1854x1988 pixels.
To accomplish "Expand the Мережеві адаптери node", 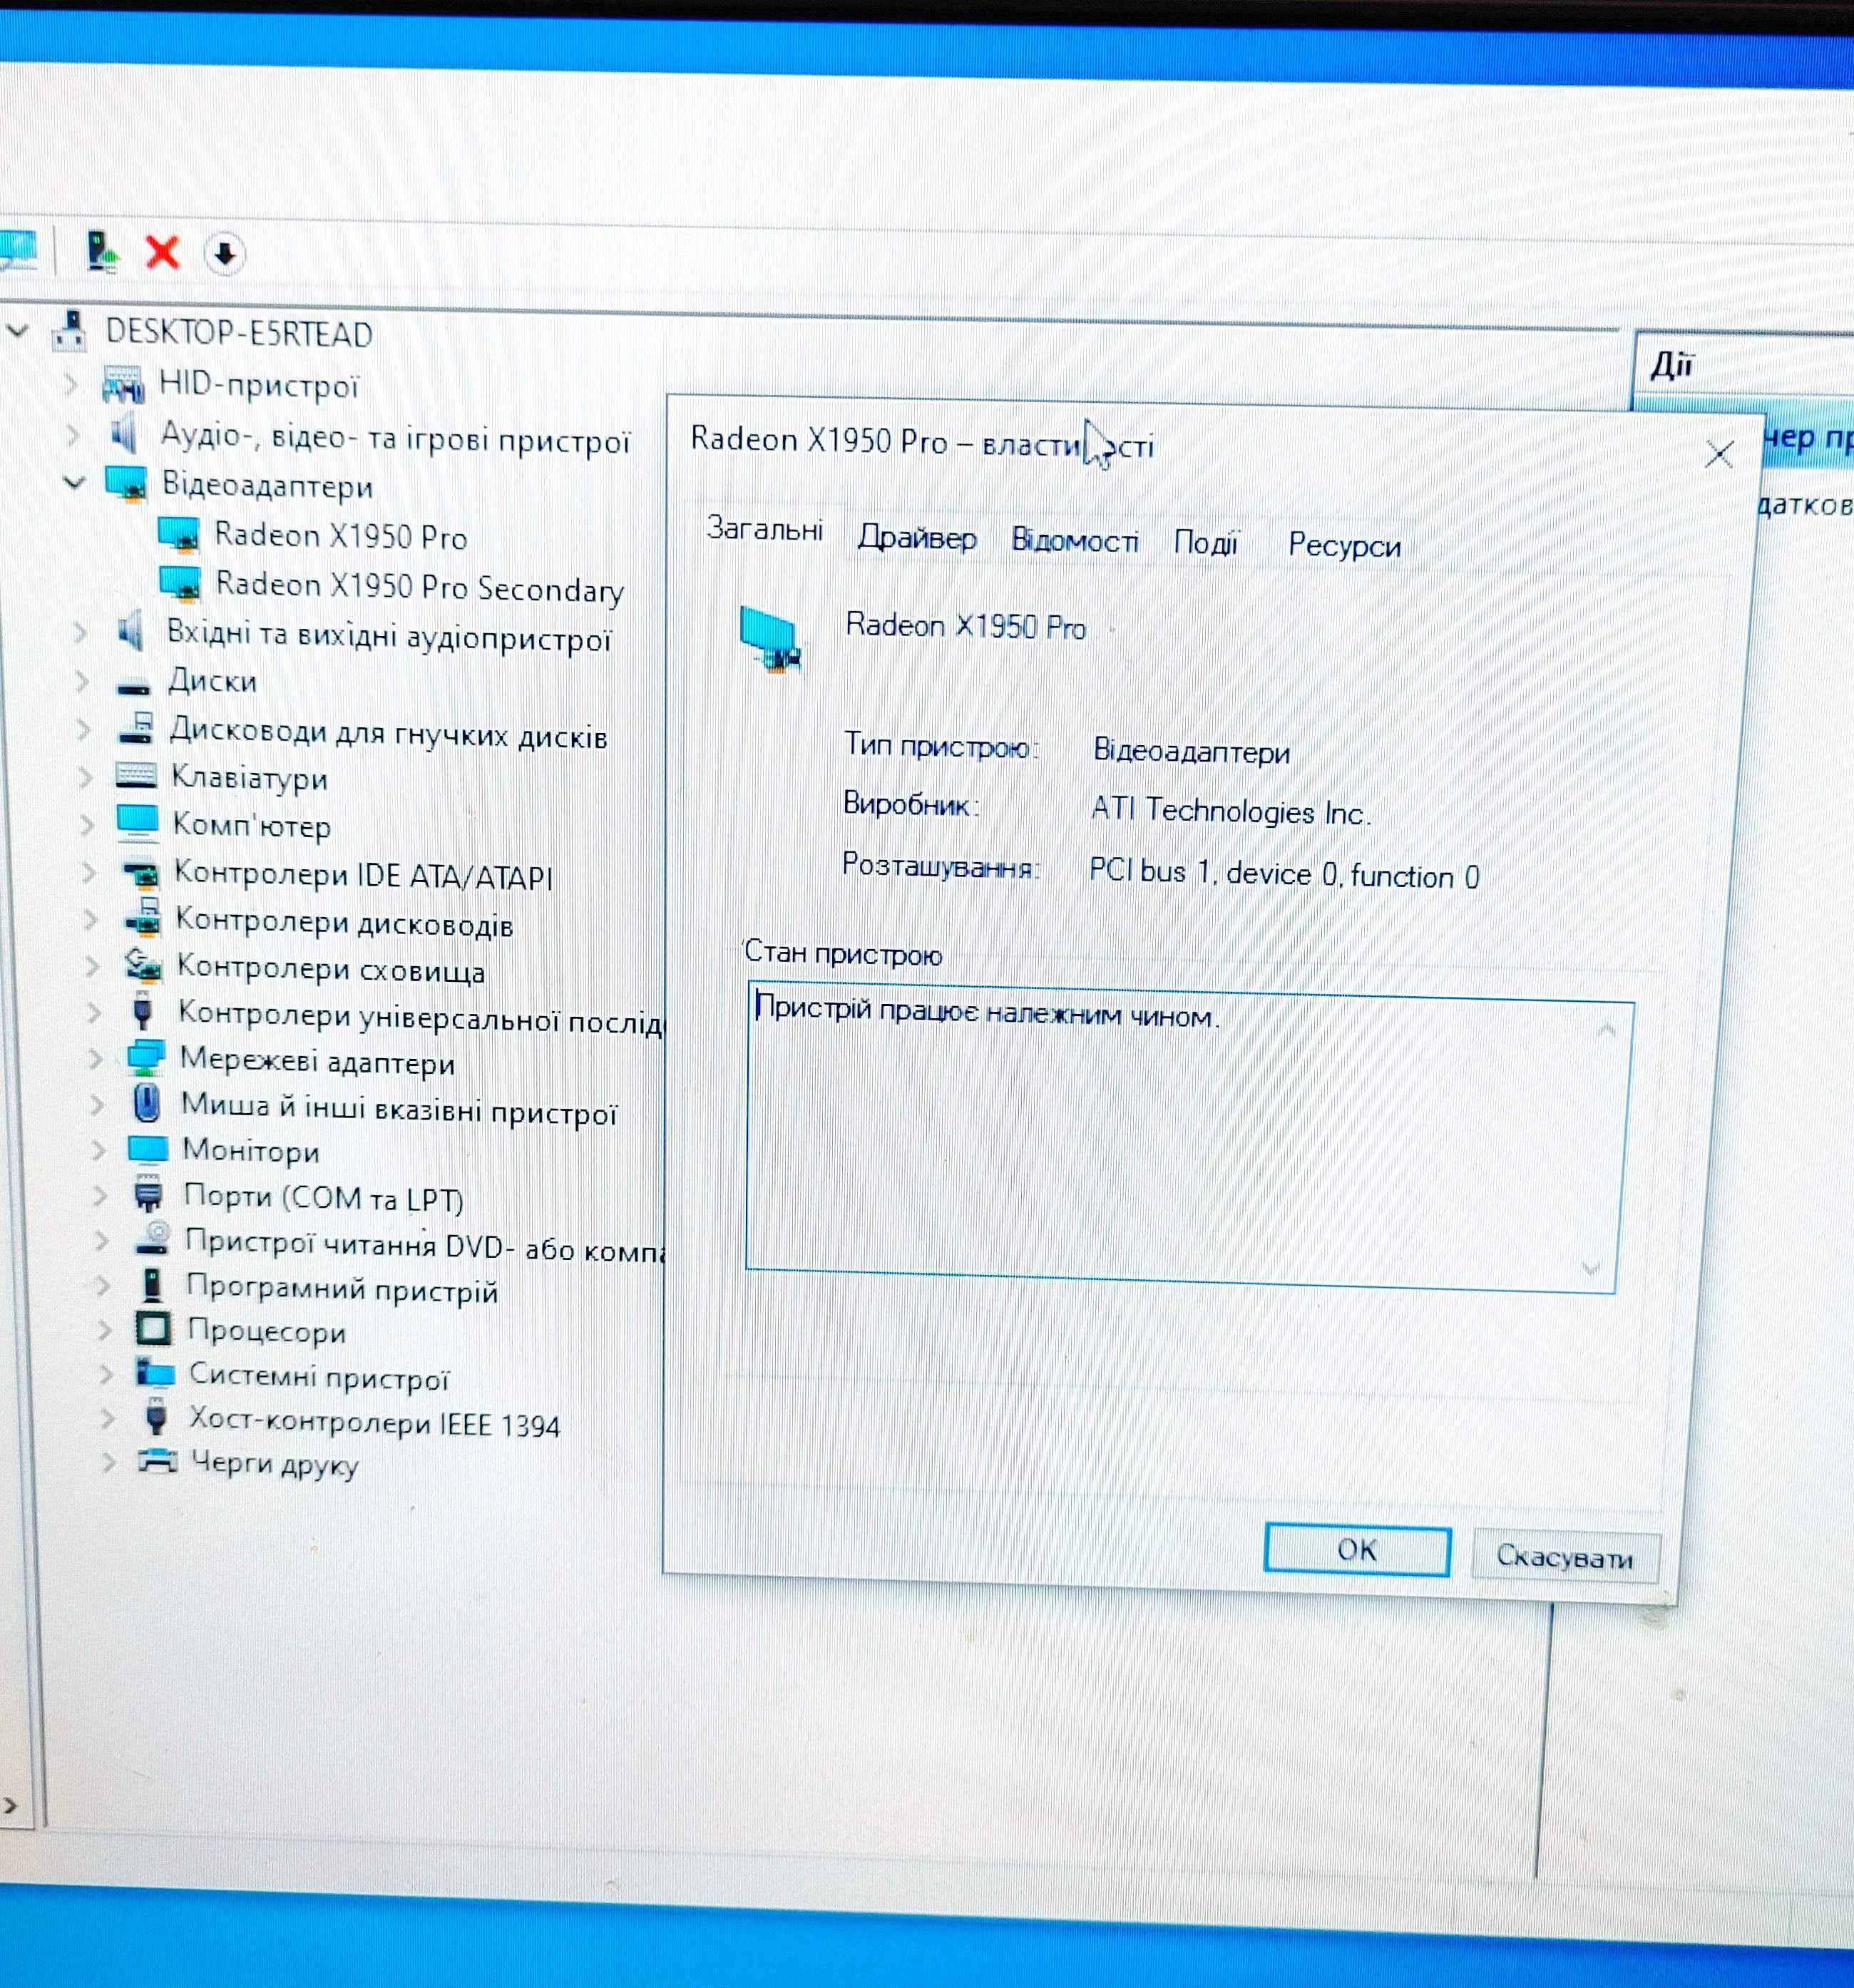I will click(95, 1059).
